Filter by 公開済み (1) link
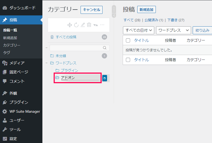The height and width of the screenshot is (143, 212). coord(154,20)
